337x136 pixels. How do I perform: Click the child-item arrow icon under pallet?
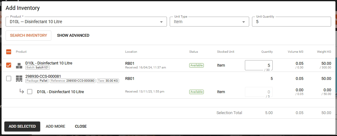(x=22, y=91)
